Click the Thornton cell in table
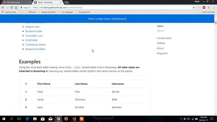The image size is (217, 122). click(x=80, y=99)
